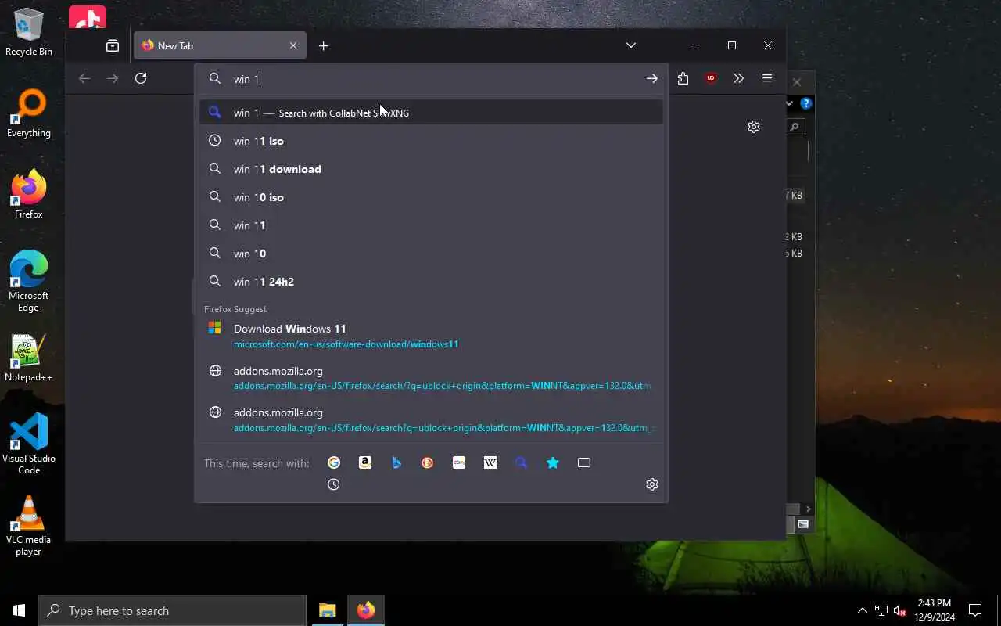Open the notifications action center

point(975,610)
